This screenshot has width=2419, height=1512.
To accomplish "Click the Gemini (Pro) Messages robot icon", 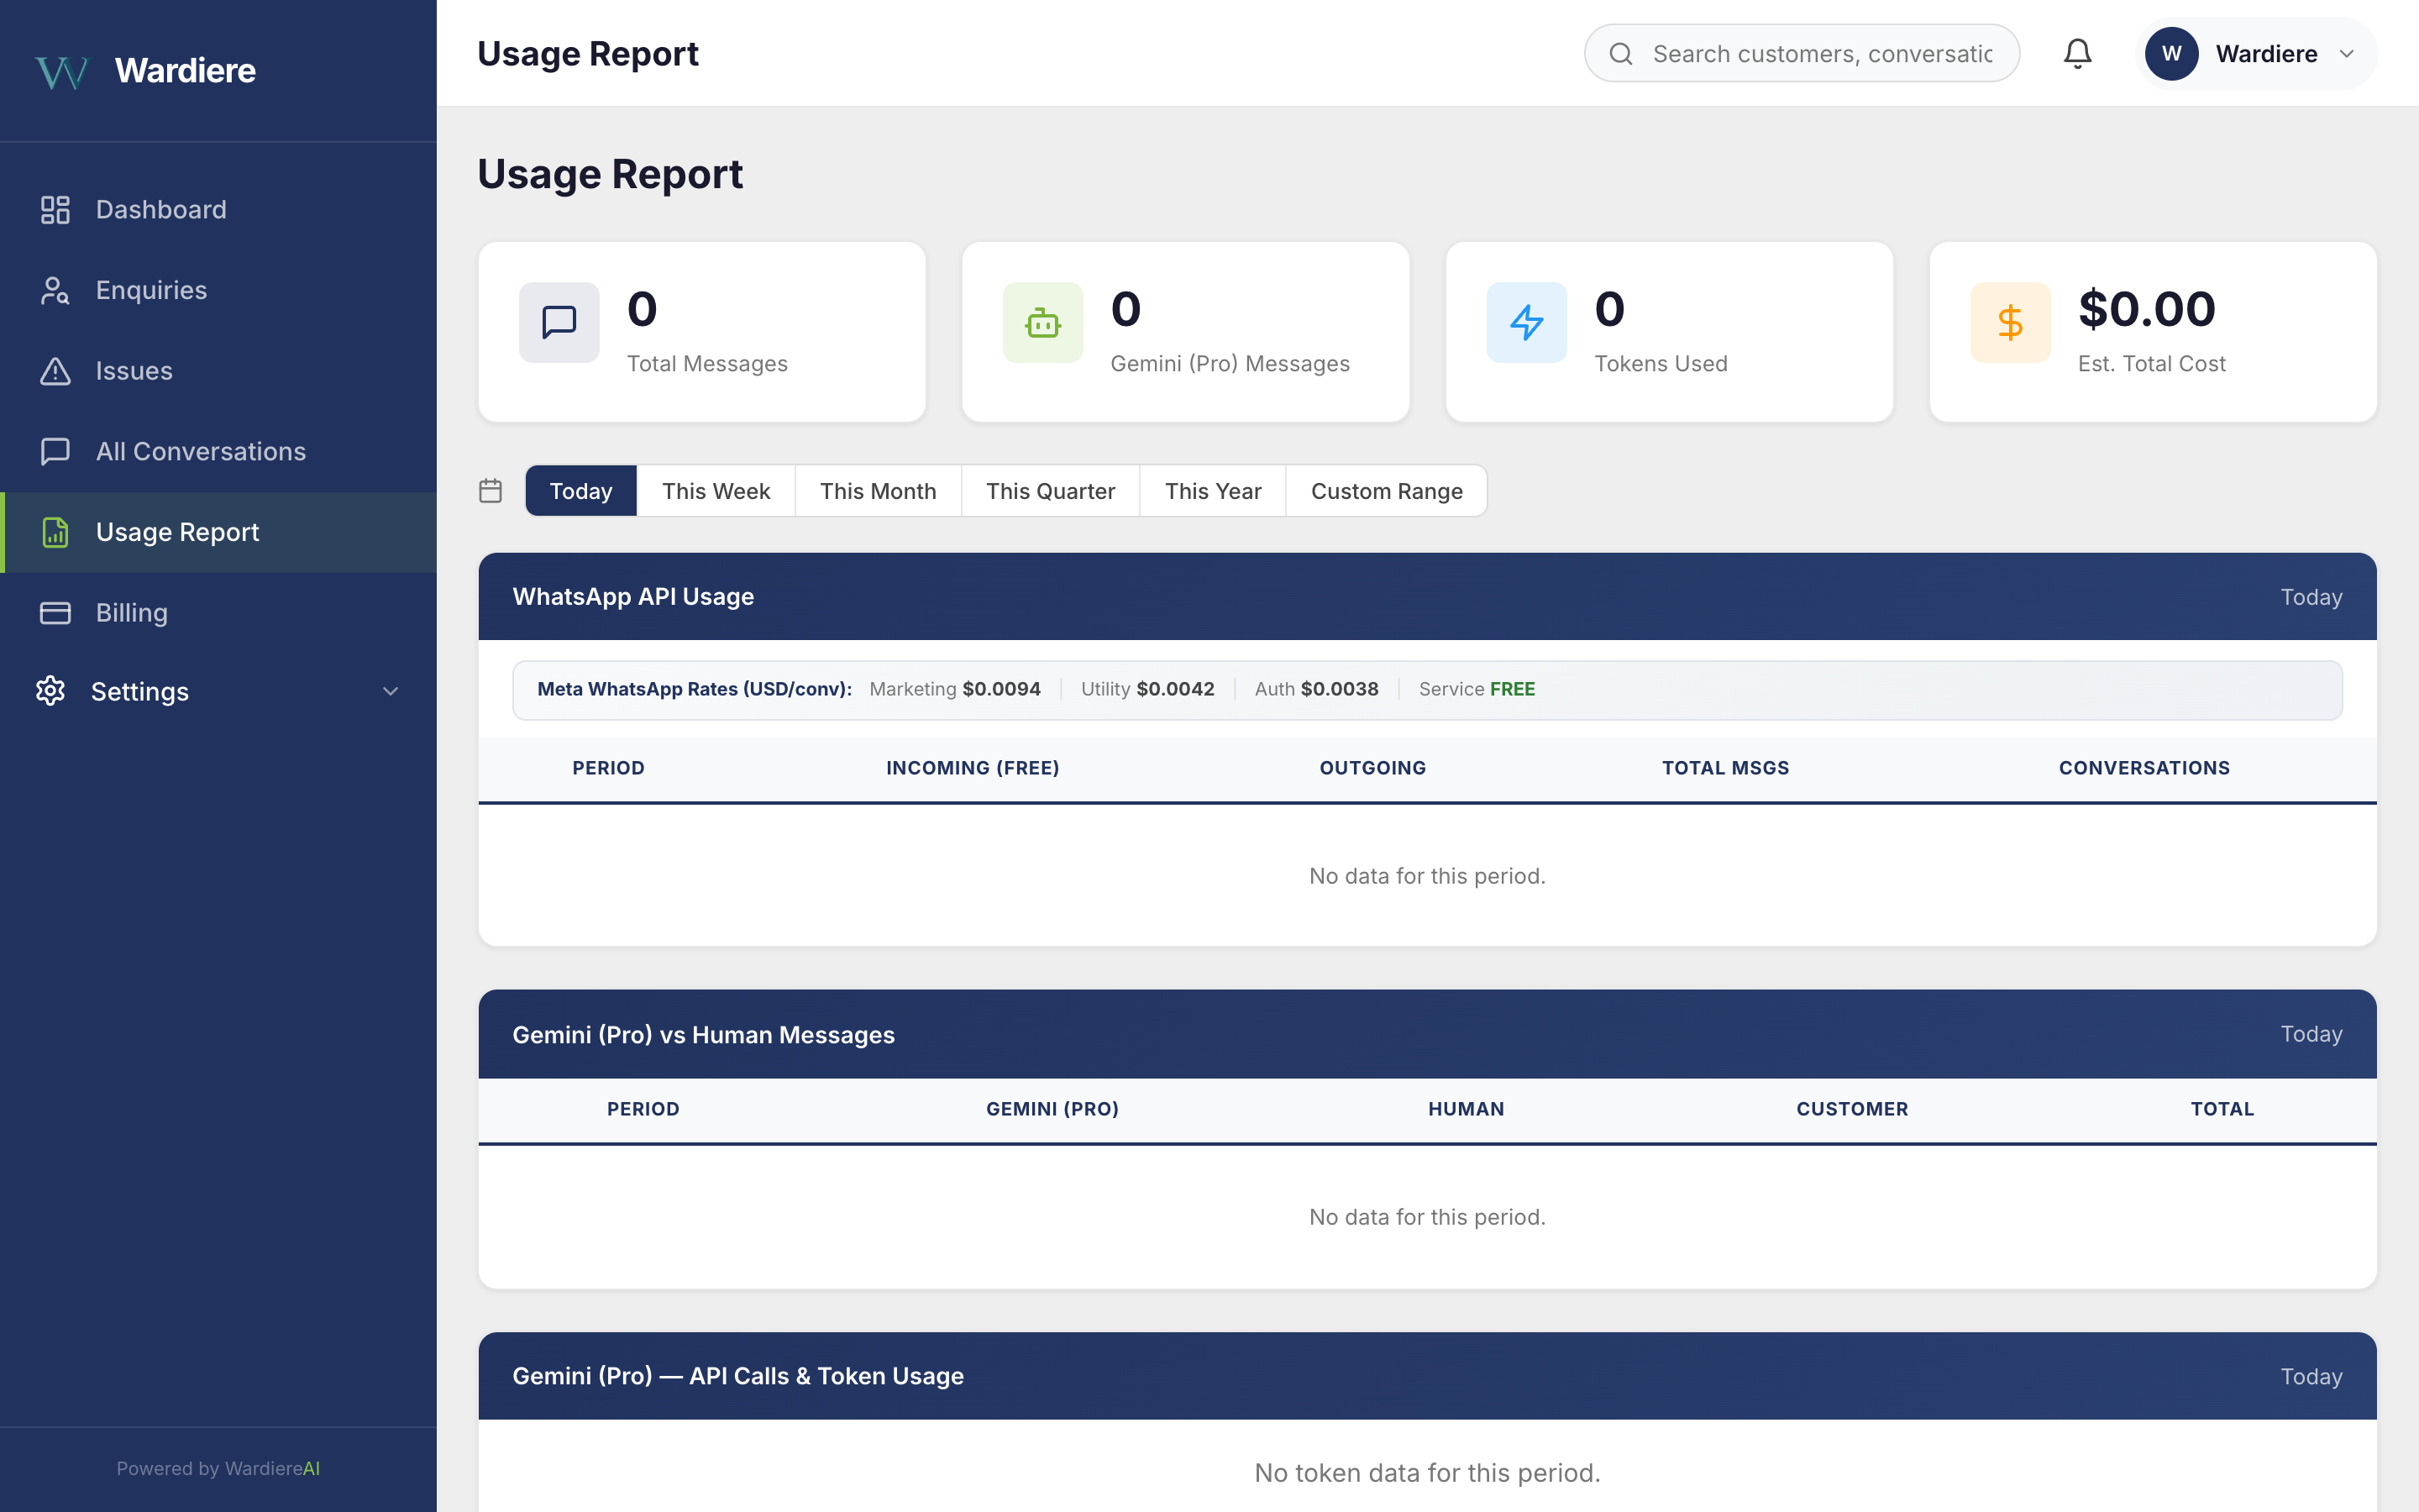I will click(x=1042, y=322).
